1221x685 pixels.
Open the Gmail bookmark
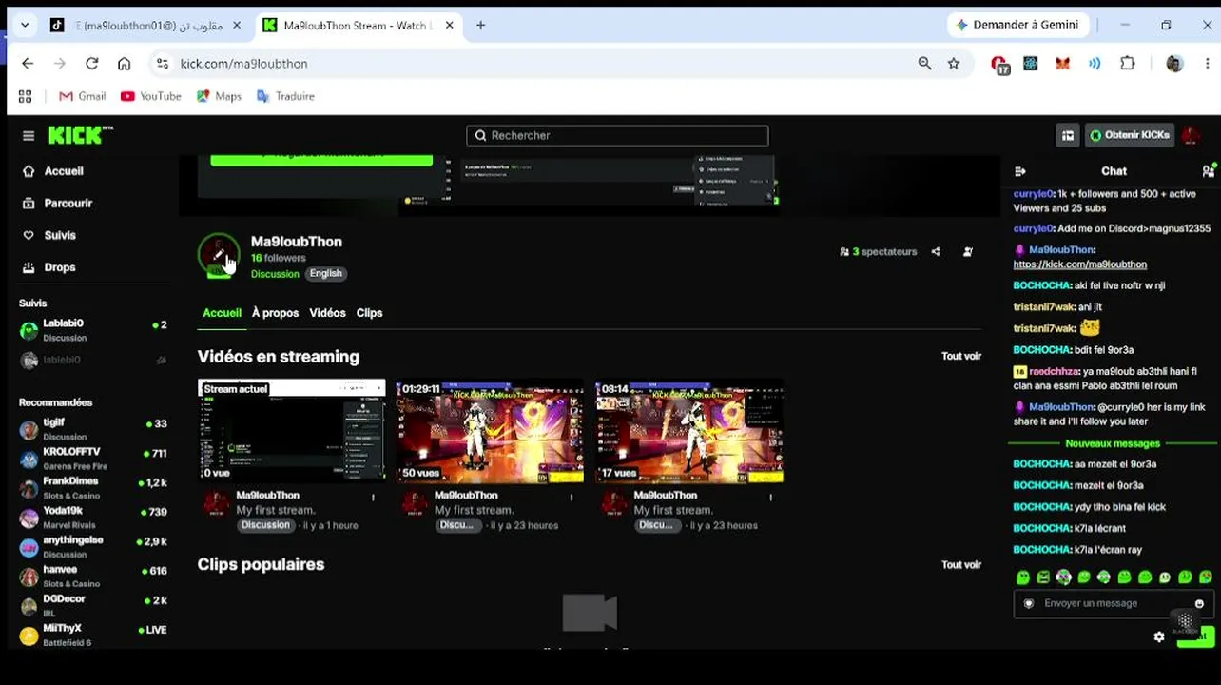[x=82, y=96]
